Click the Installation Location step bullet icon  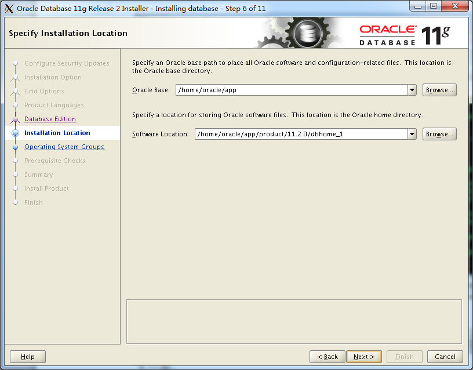(x=16, y=133)
